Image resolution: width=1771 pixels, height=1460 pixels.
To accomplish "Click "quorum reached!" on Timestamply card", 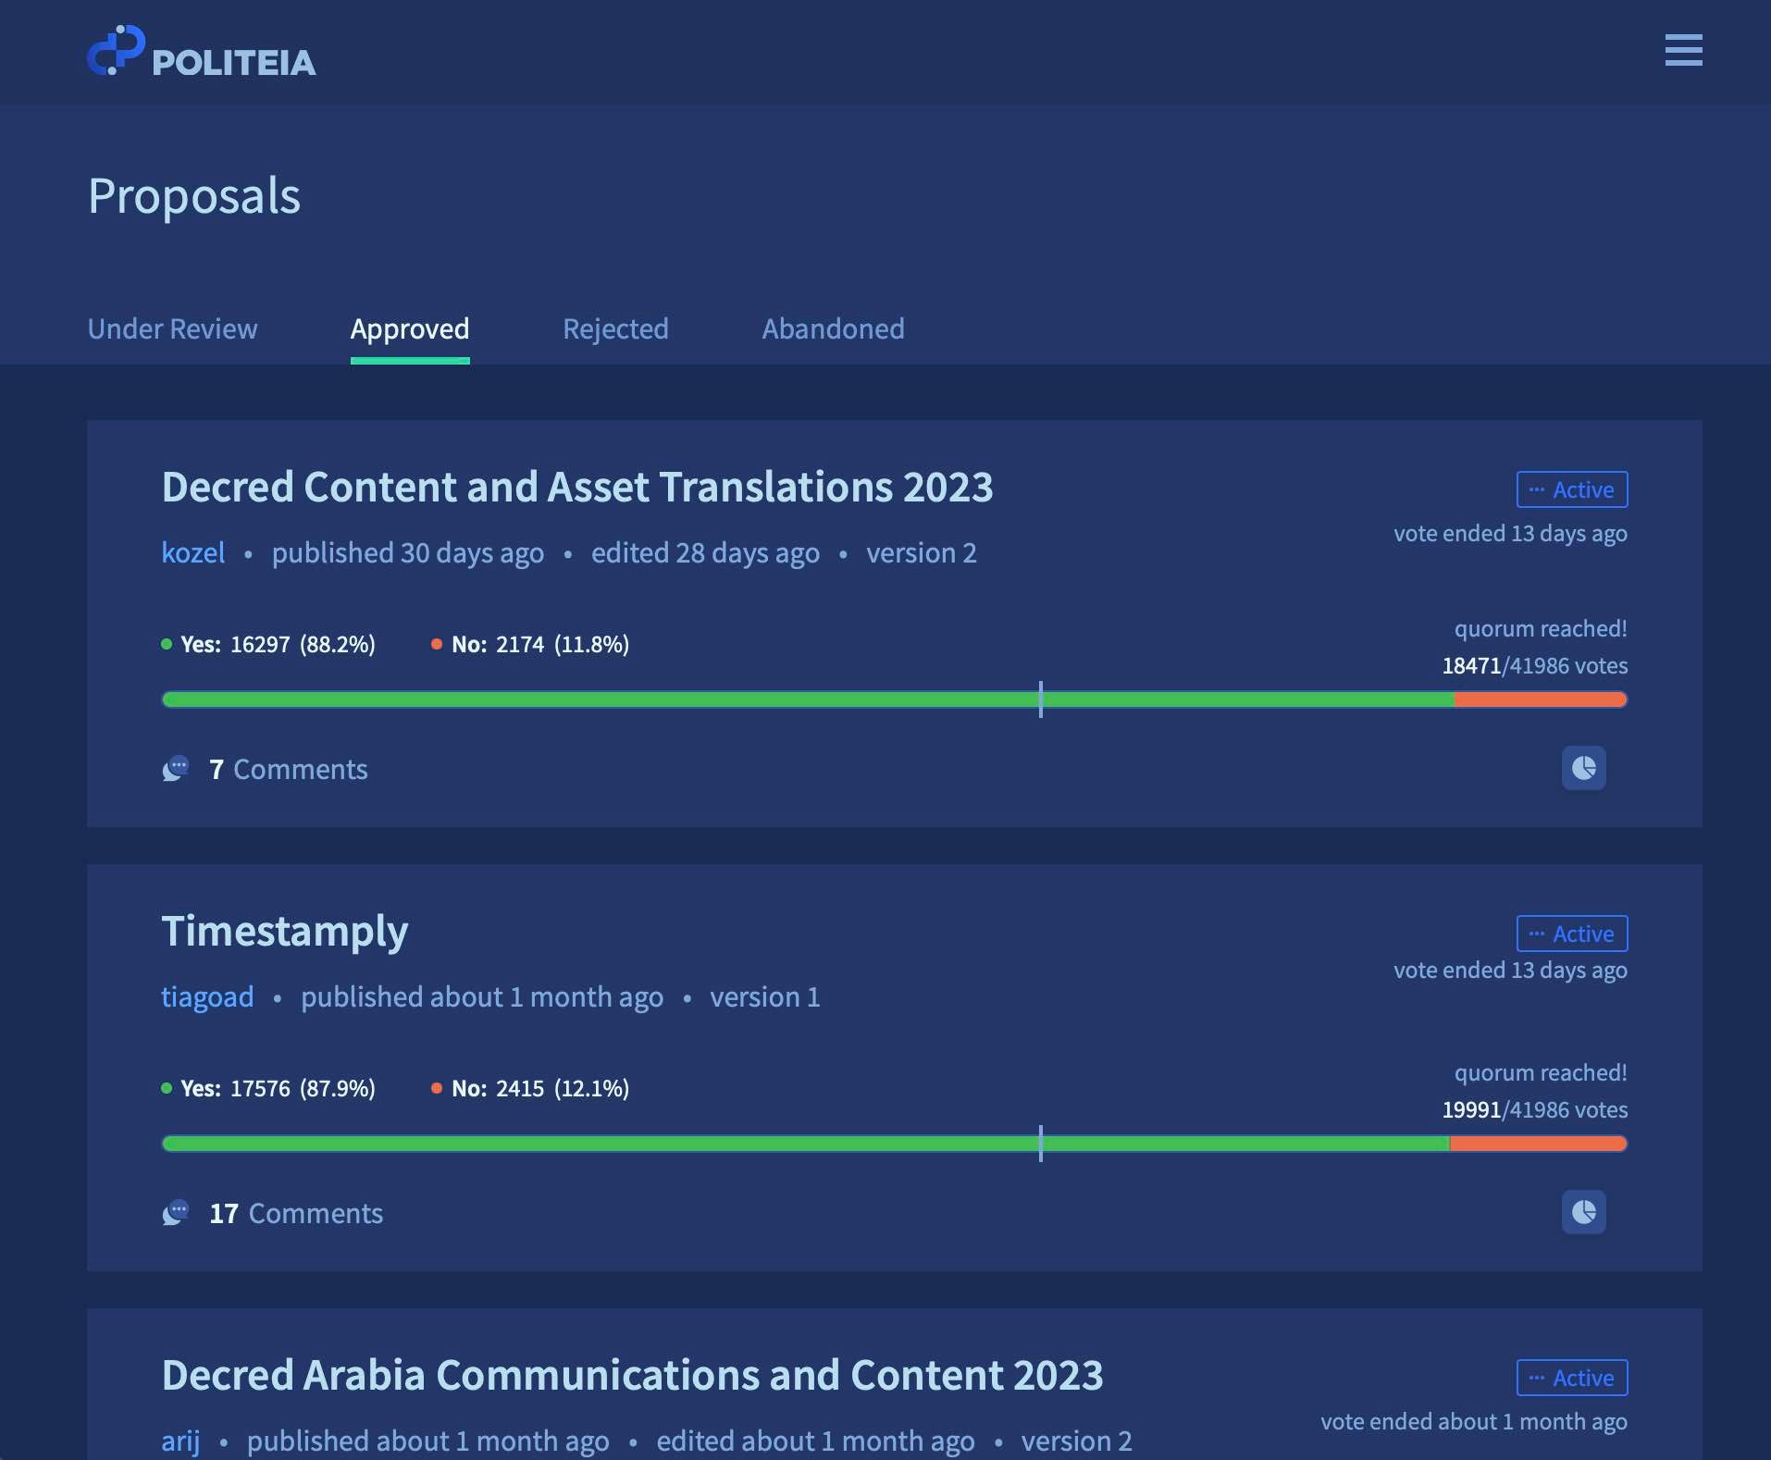I will 1541,1072.
